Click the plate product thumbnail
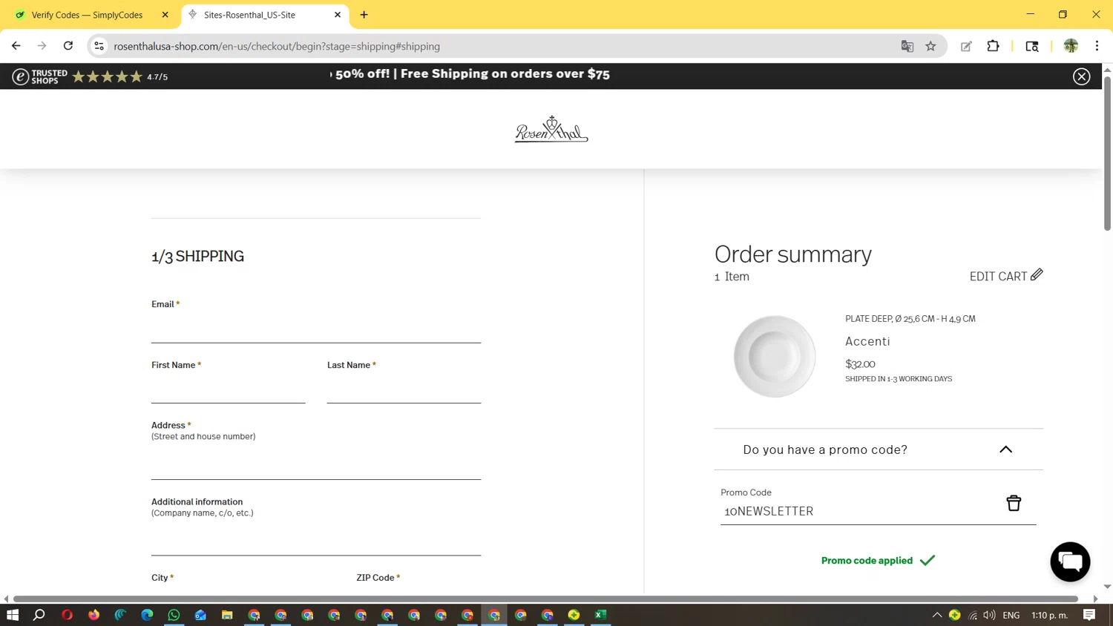Screen dimensions: 1113x626 point(774,356)
